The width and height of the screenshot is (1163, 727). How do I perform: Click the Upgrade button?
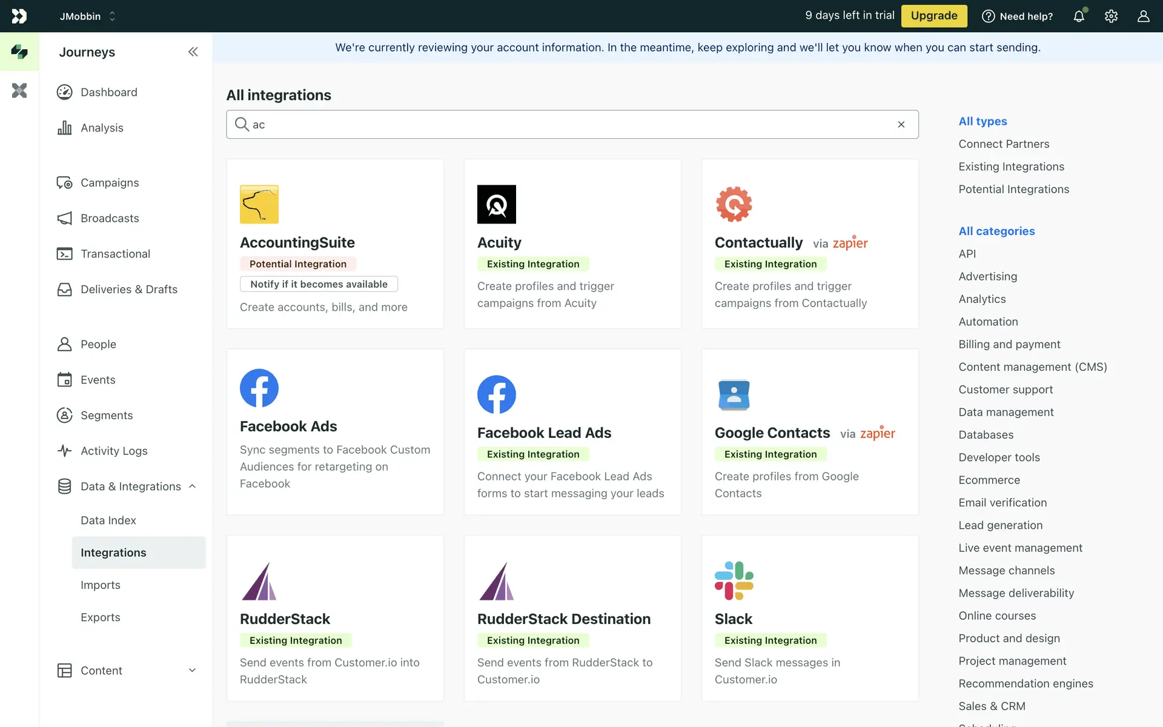(x=933, y=16)
